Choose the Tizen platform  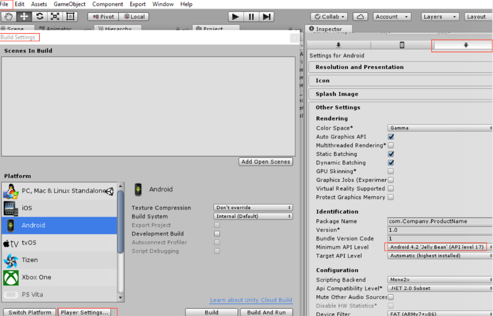click(x=59, y=260)
